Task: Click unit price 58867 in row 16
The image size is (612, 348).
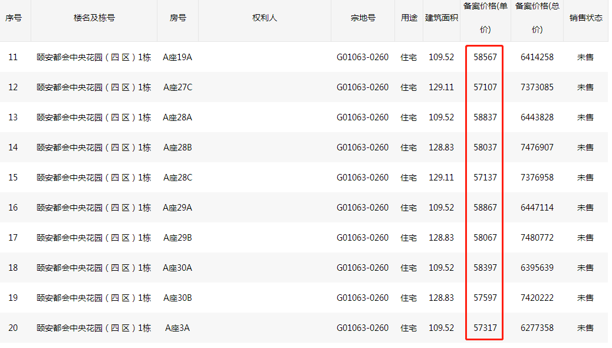Action: pyautogui.click(x=485, y=208)
